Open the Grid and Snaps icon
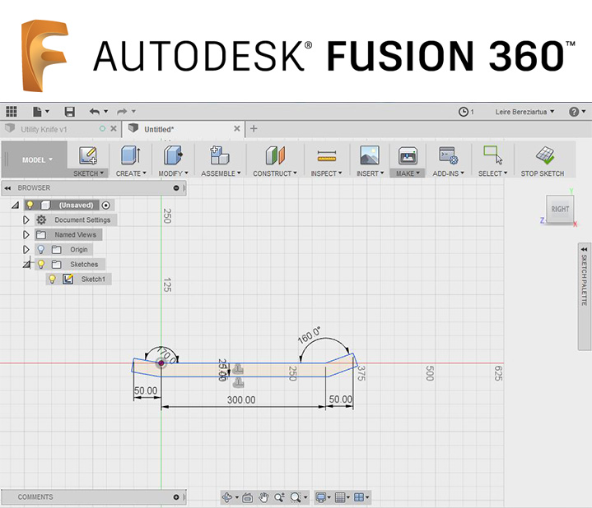Screen dimensions: 592x508 (340, 498)
